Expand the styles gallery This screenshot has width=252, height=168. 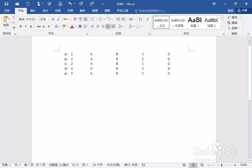click(x=222, y=27)
